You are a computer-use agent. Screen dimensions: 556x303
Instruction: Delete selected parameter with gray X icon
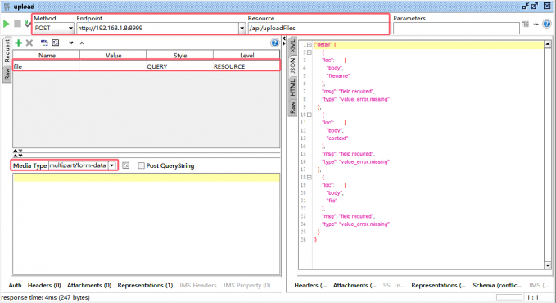(x=29, y=43)
